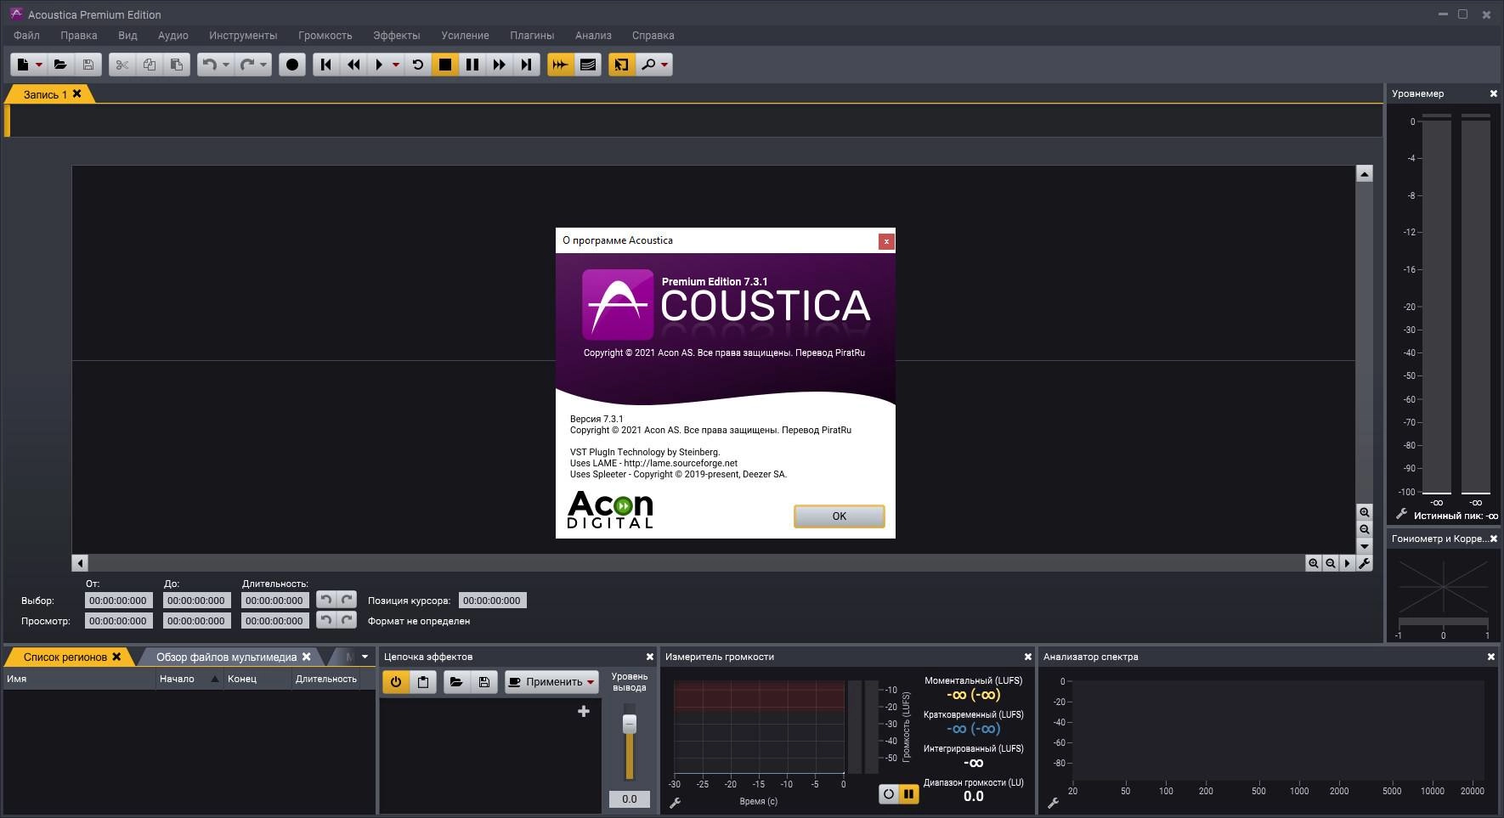
Task: Reset the loudness meter with circular icon
Action: pos(889,794)
